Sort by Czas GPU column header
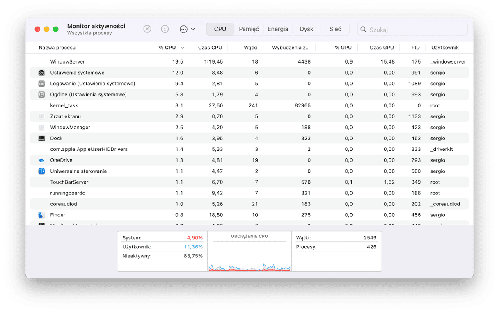Image resolution: width=499 pixels, height=312 pixels. coord(382,48)
